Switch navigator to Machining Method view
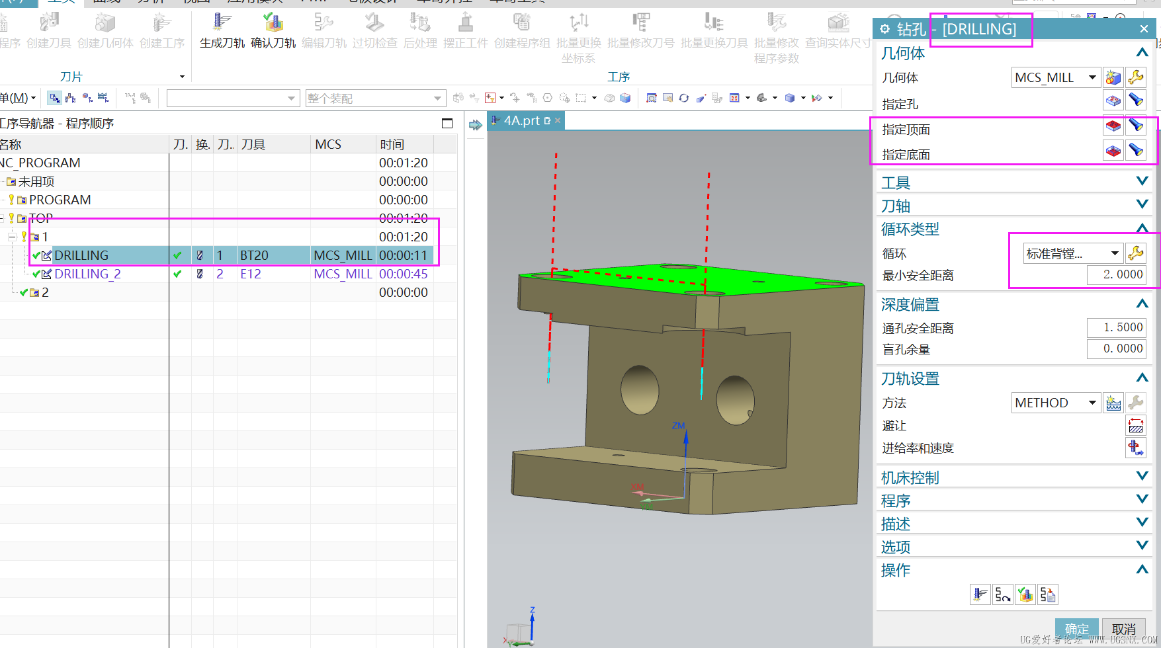 click(103, 99)
